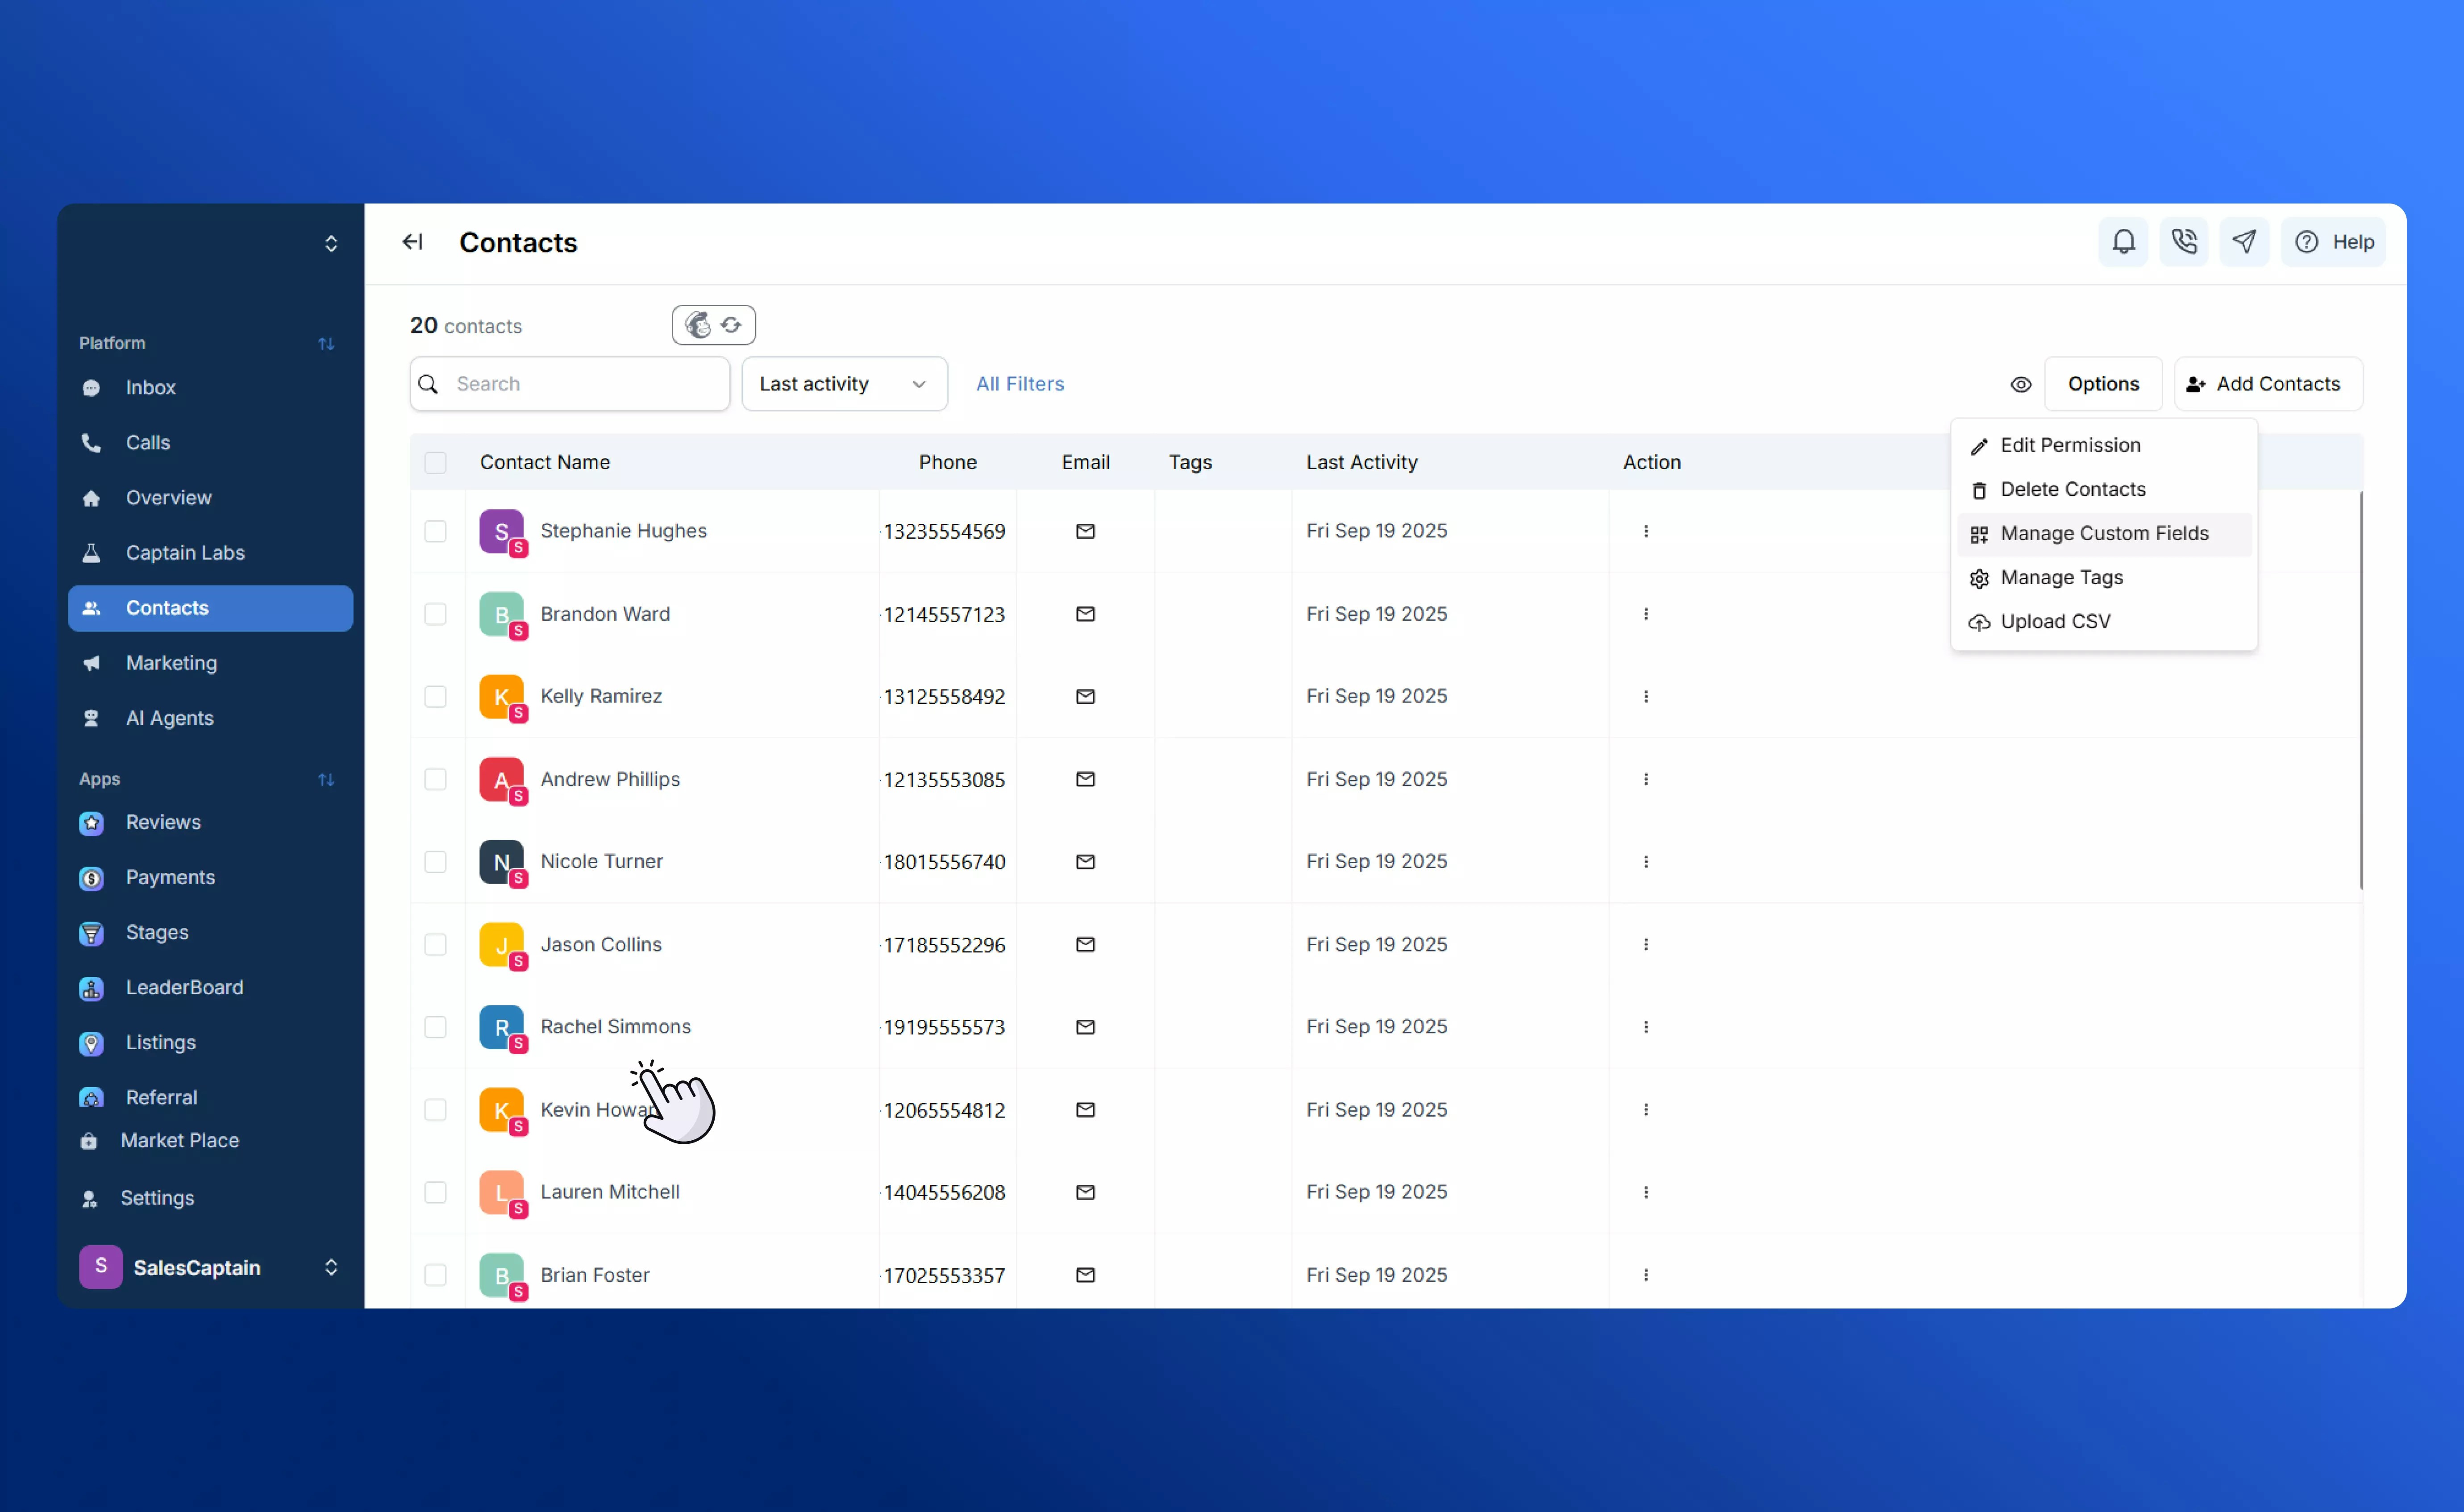The width and height of the screenshot is (2464, 1512).
Task: Click the paper plane send icon
Action: tap(2244, 242)
